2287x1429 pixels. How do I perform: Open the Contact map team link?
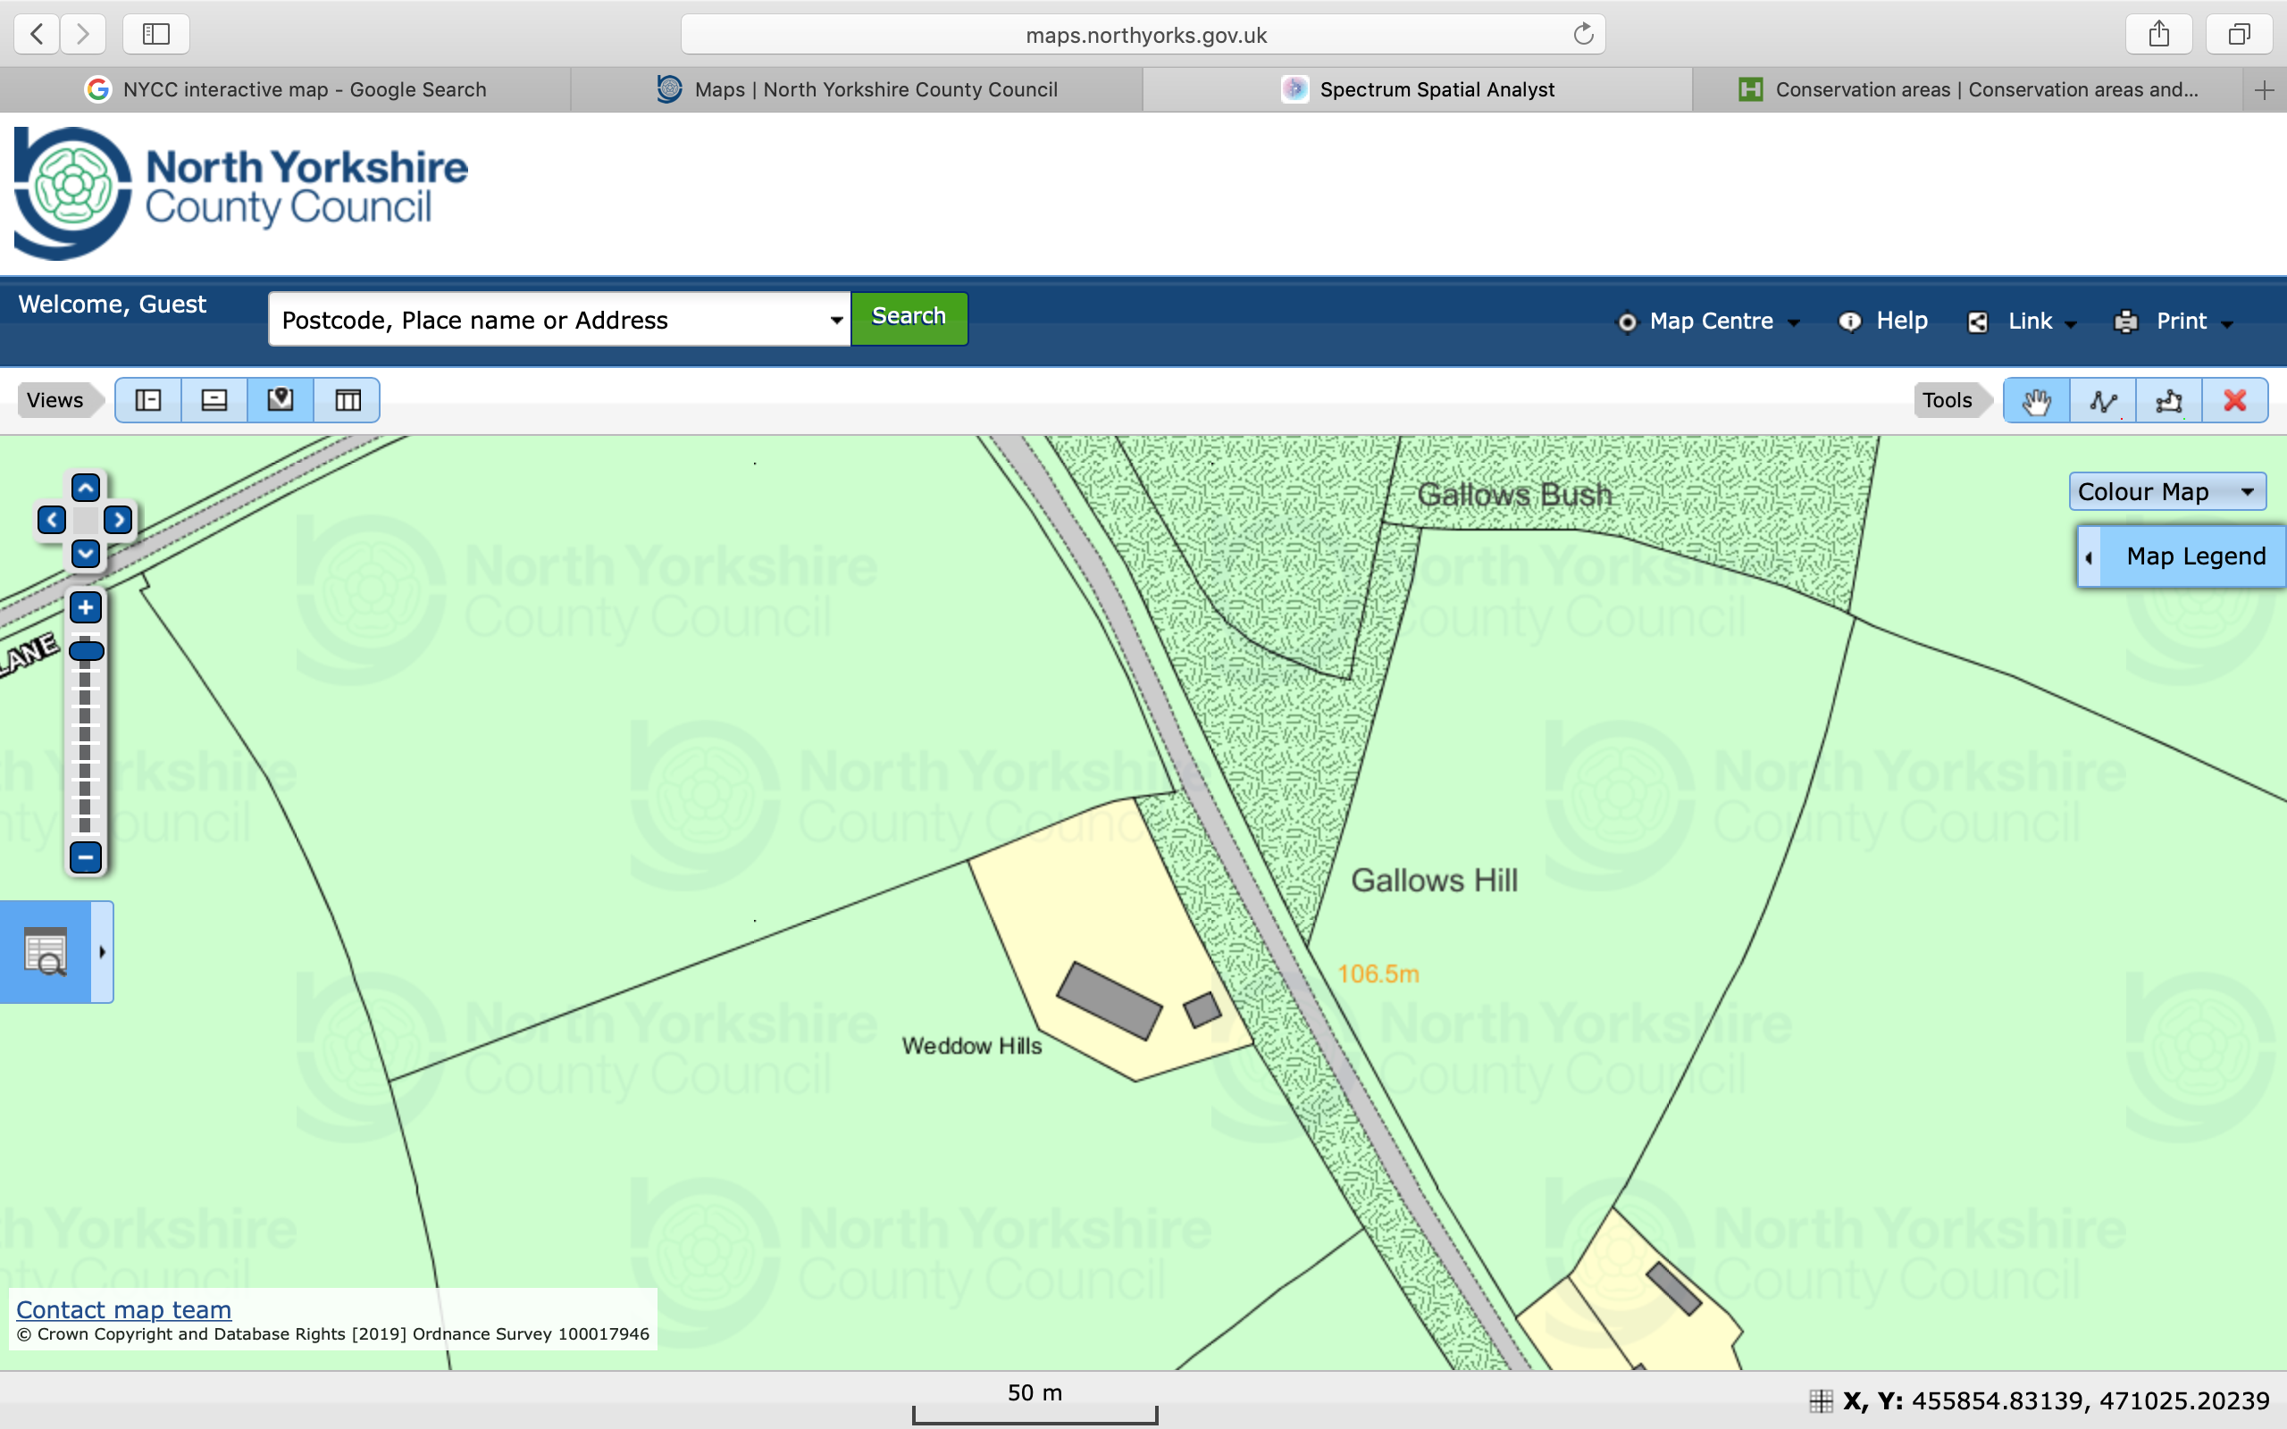(124, 1310)
